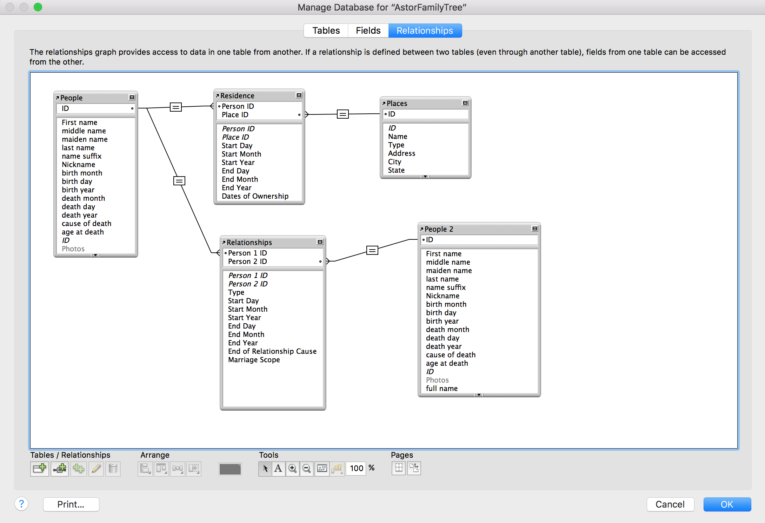Show page breaks in relationships graph

399,468
